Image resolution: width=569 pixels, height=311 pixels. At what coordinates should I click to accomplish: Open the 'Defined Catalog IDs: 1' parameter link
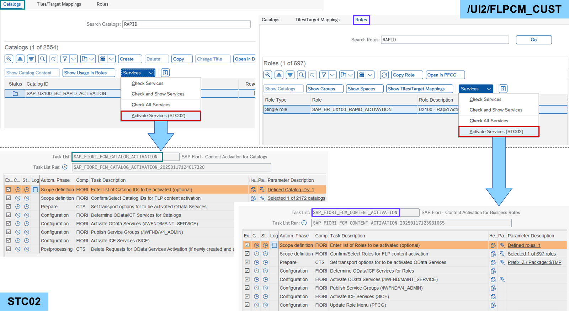click(291, 190)
